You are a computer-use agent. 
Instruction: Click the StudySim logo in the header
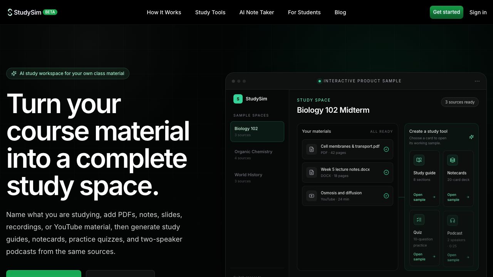point(24,12)
